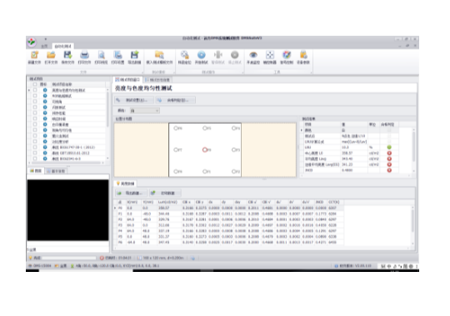Click the row arrow of the P0 data row

tap(115, 208)
